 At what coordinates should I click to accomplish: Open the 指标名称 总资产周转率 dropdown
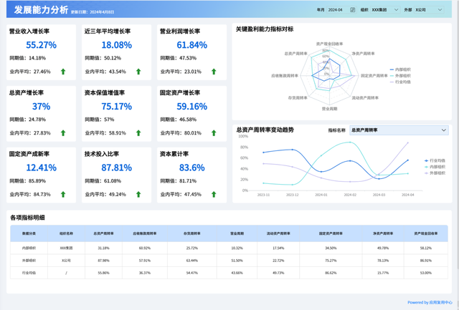click(399, 130)
